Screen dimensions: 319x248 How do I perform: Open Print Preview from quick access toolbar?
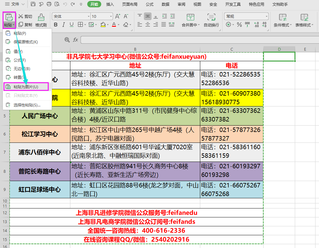coord(57,4)
